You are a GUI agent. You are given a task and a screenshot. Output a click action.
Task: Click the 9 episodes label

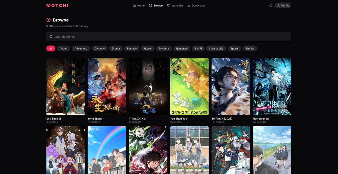click(176, 122)
